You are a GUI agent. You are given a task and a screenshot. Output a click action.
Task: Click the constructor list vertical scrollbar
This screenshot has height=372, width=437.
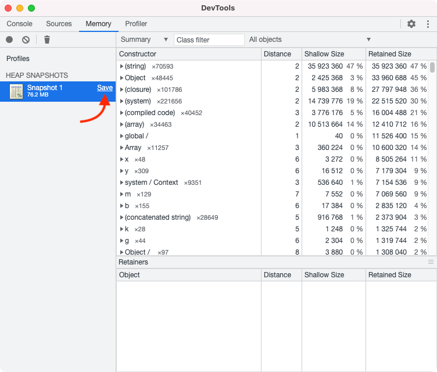[432, 67]
